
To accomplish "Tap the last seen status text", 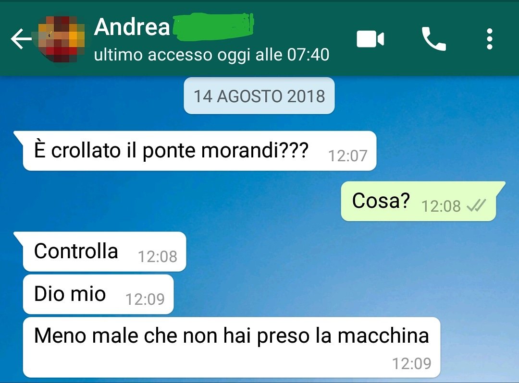I will 211,55.
